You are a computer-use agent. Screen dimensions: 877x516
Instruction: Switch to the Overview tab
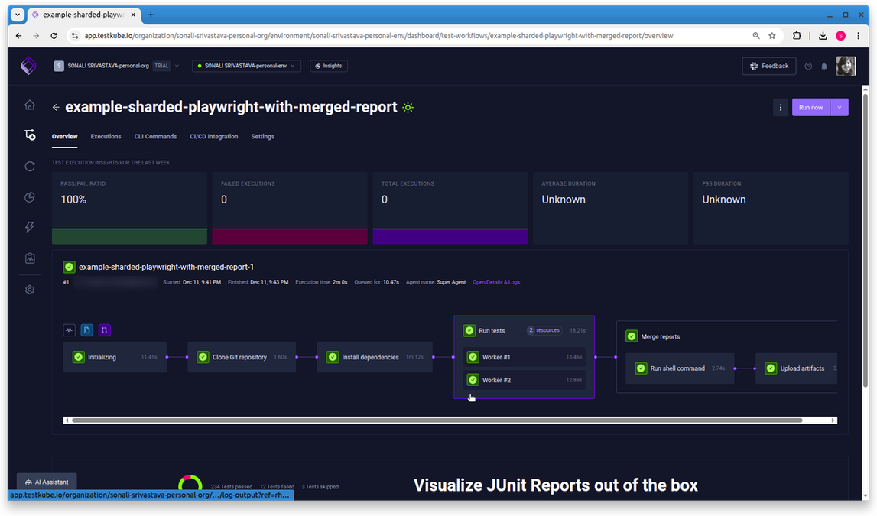pyautogui.click(x=65, y=136)
